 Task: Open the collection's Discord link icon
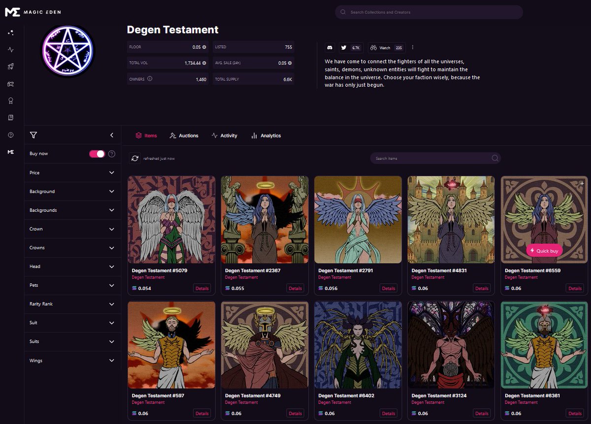330,47
